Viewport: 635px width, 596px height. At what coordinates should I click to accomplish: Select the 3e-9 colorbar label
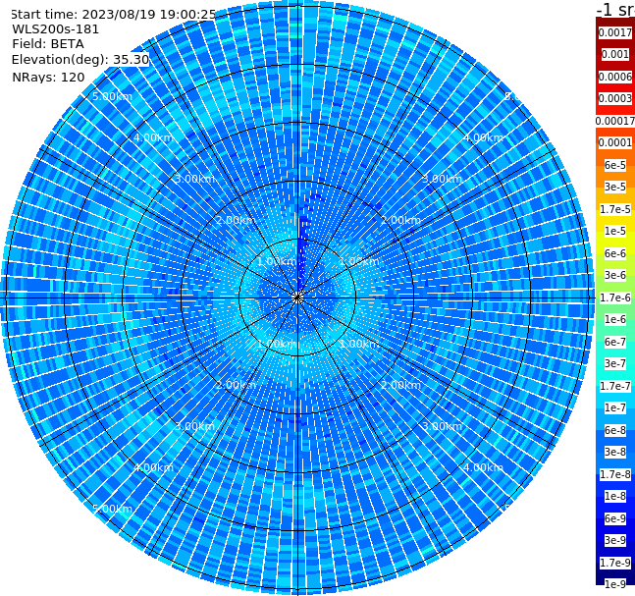(x=615, y=540)
